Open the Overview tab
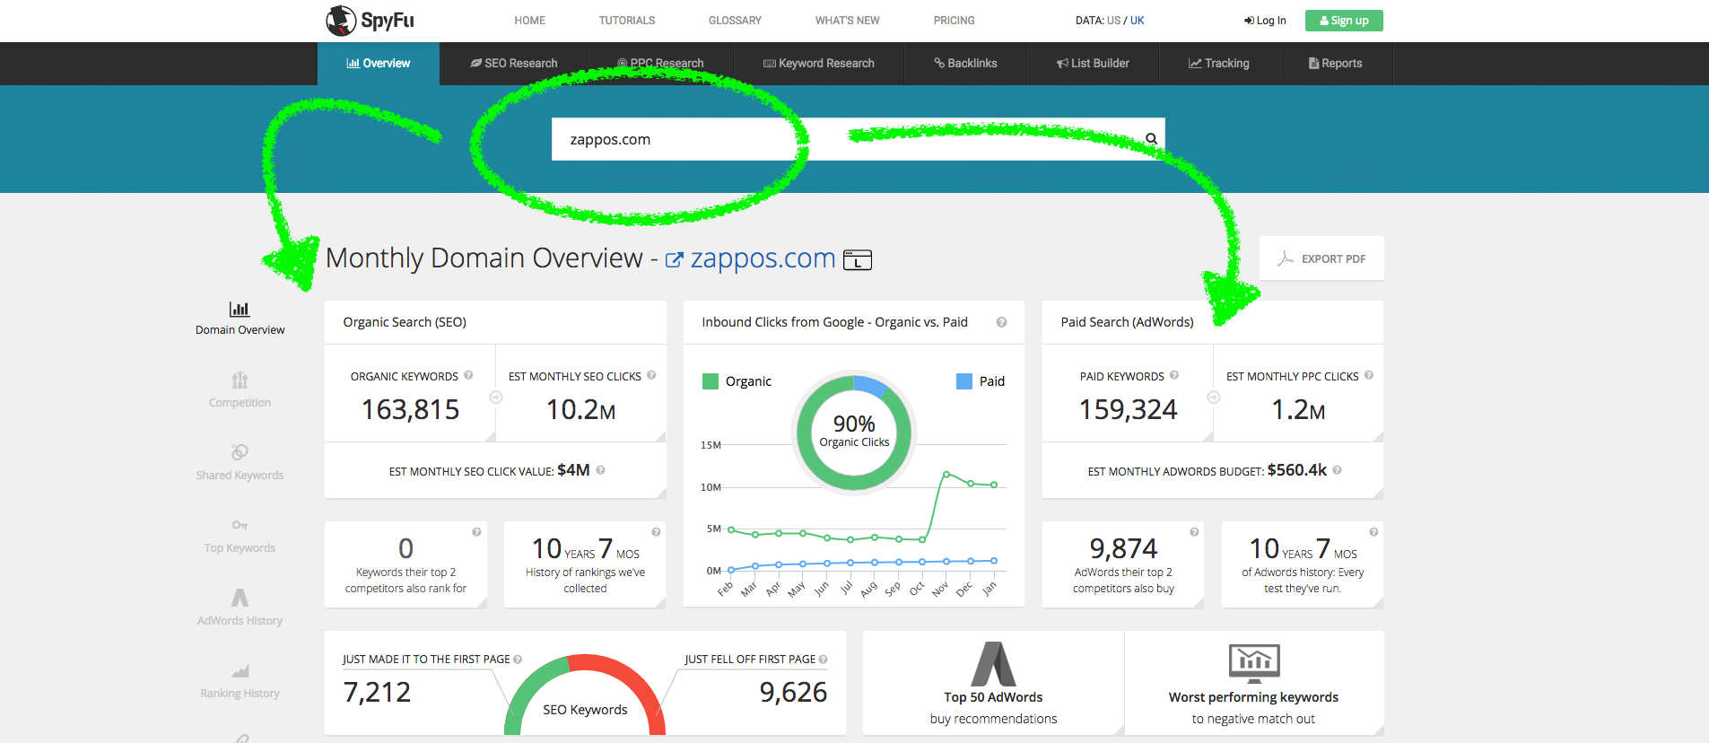 (x=379, y=63)
